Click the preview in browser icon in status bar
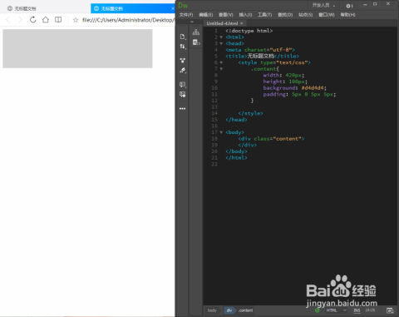The image size is (399, 317). 390,310
